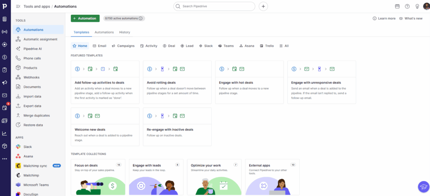Collapse the sidebar menu toggle
The height and width of the screenshot is (196, 430).
[x=18, y=6]
